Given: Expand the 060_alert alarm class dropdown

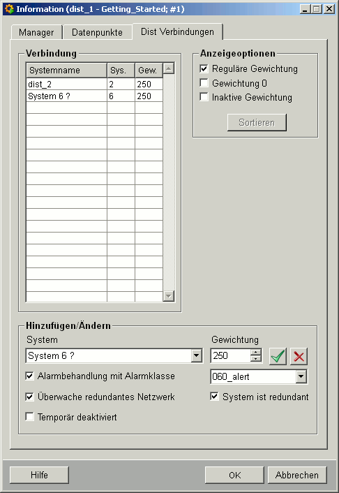Looking at the screenshot, I should click(x=301, y=376).
